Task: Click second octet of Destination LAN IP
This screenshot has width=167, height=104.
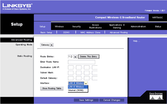Action: (x=79, y=67)
